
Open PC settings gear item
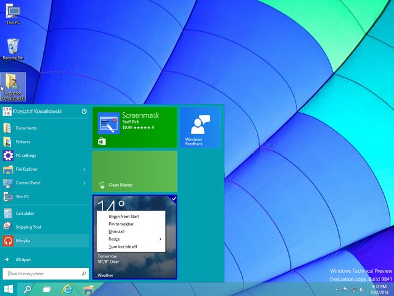[x=46, y=156]
